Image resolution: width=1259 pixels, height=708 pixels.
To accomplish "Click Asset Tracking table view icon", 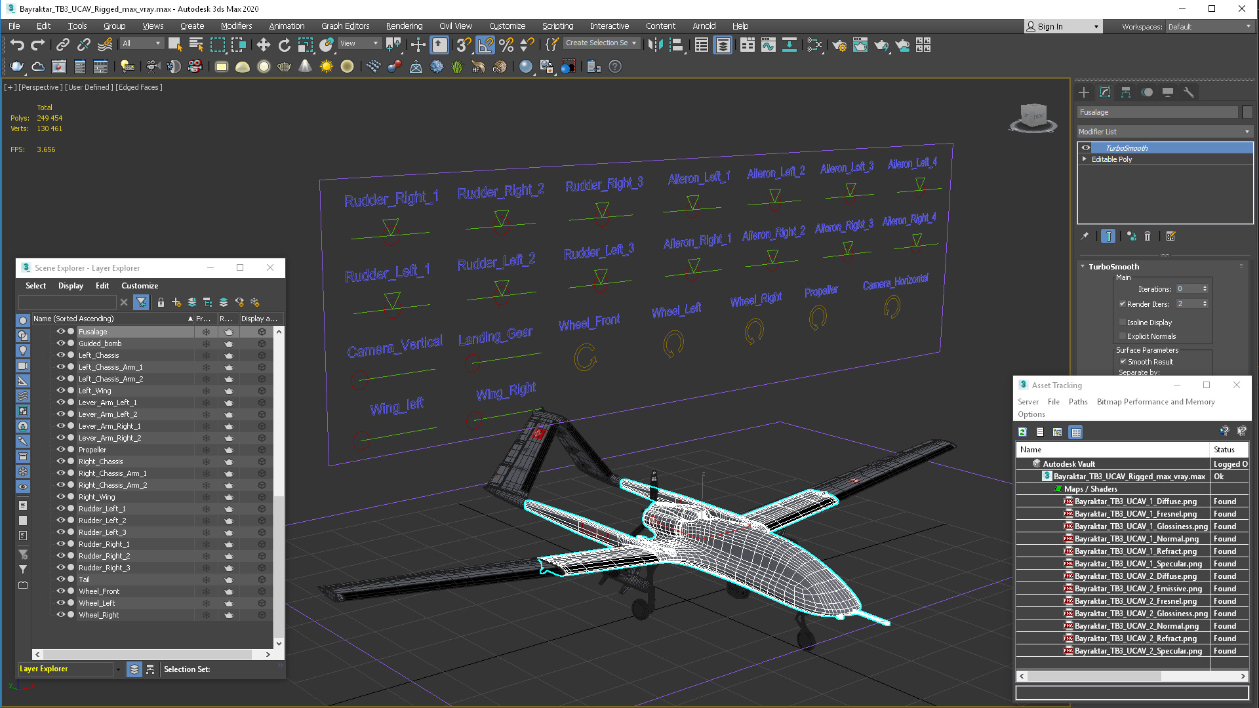I will 1076,432.
